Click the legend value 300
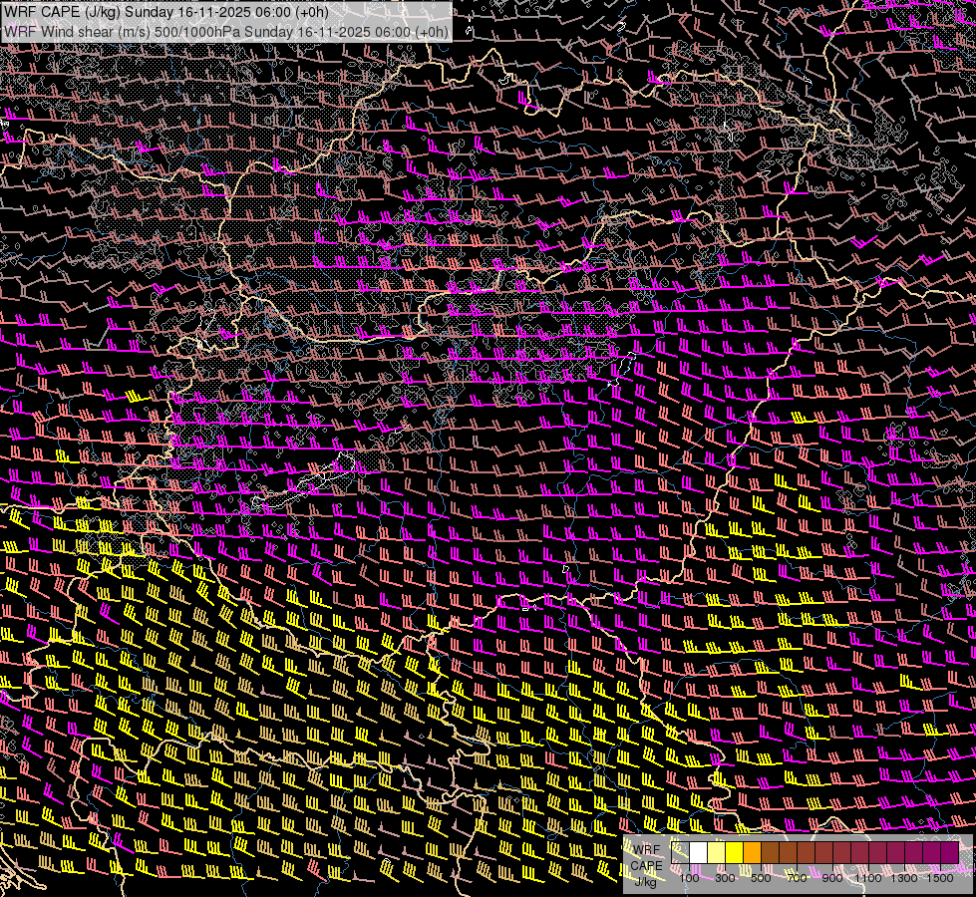This screenshot has height=897, width=976. (725, 878)
